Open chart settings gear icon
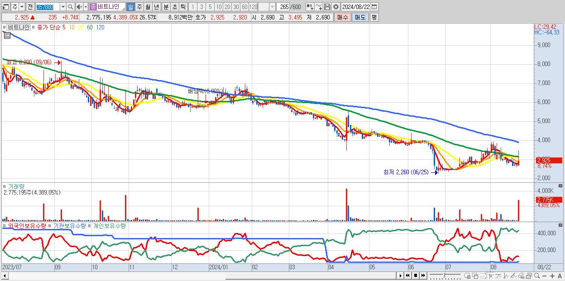Screen dimensions: 565x281 click(x=336, y=7)
